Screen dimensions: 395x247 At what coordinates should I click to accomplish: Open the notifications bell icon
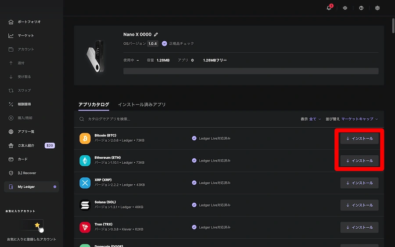tap(329, 8)
